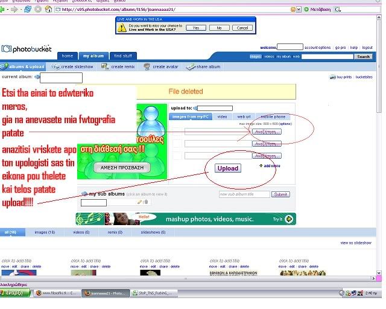
Task: Switch to the find stuff tab
Action: 123,56
